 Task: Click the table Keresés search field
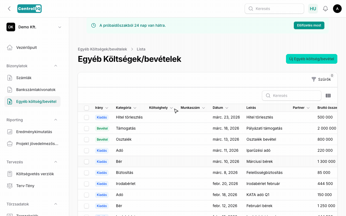[x=292, y=96]
